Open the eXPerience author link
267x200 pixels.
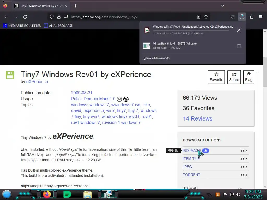(37, 82)
